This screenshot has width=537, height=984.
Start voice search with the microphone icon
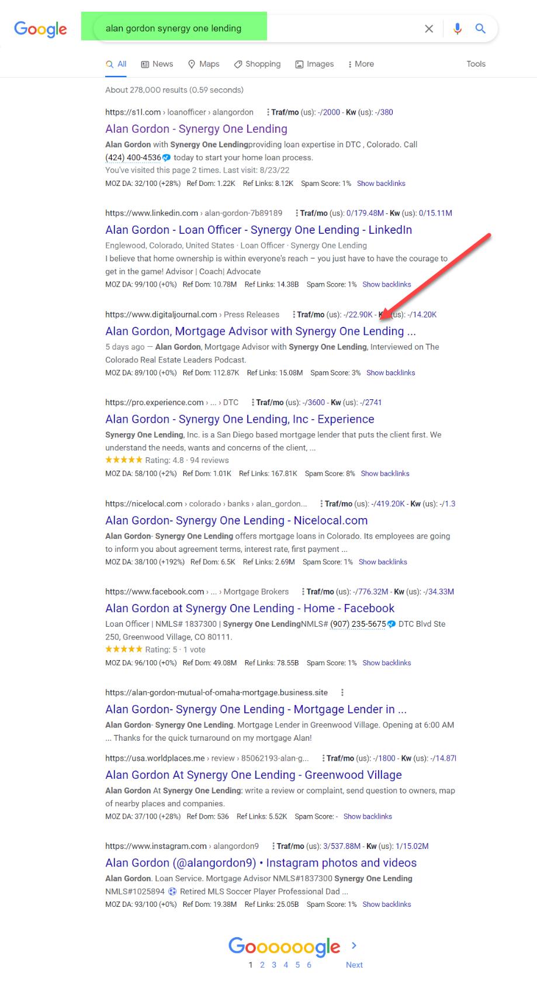pos(458,29)
